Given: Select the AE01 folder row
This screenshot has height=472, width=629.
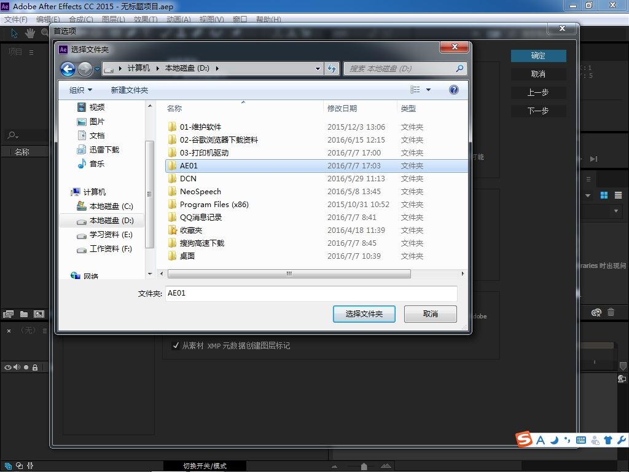Looking at the screenshot, I should pos(316,165).
